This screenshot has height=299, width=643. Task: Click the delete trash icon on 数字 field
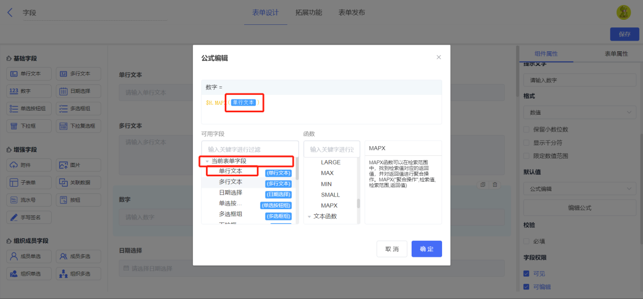(495, 184)
